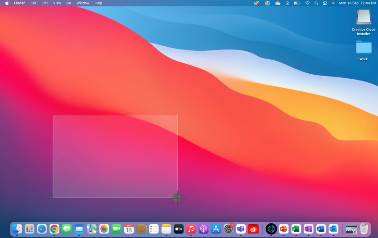The width and height of the screenshot is (378, 238).
Task: Click the Wi-Fi status icon
Action: [x=307, y=3]
